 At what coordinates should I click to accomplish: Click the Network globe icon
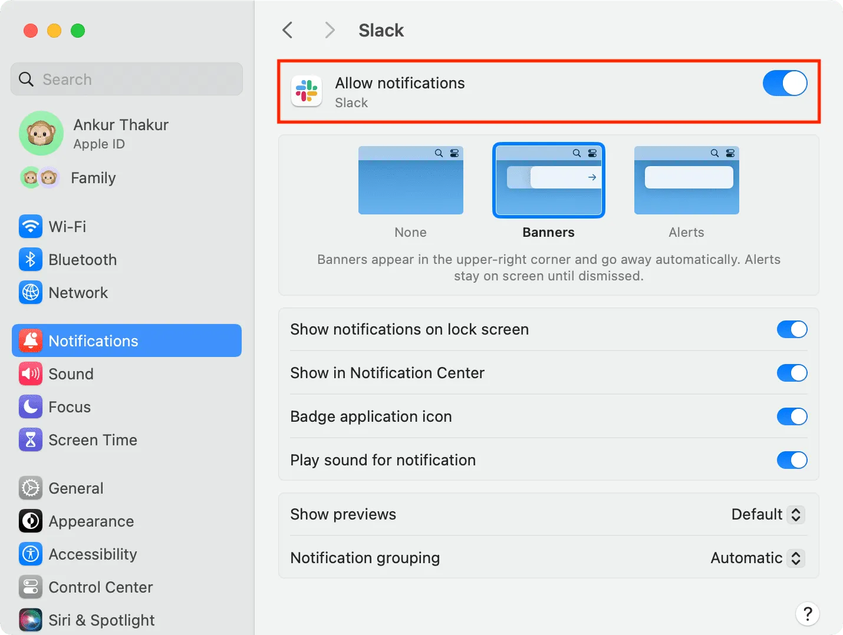(x=31, y=292)
